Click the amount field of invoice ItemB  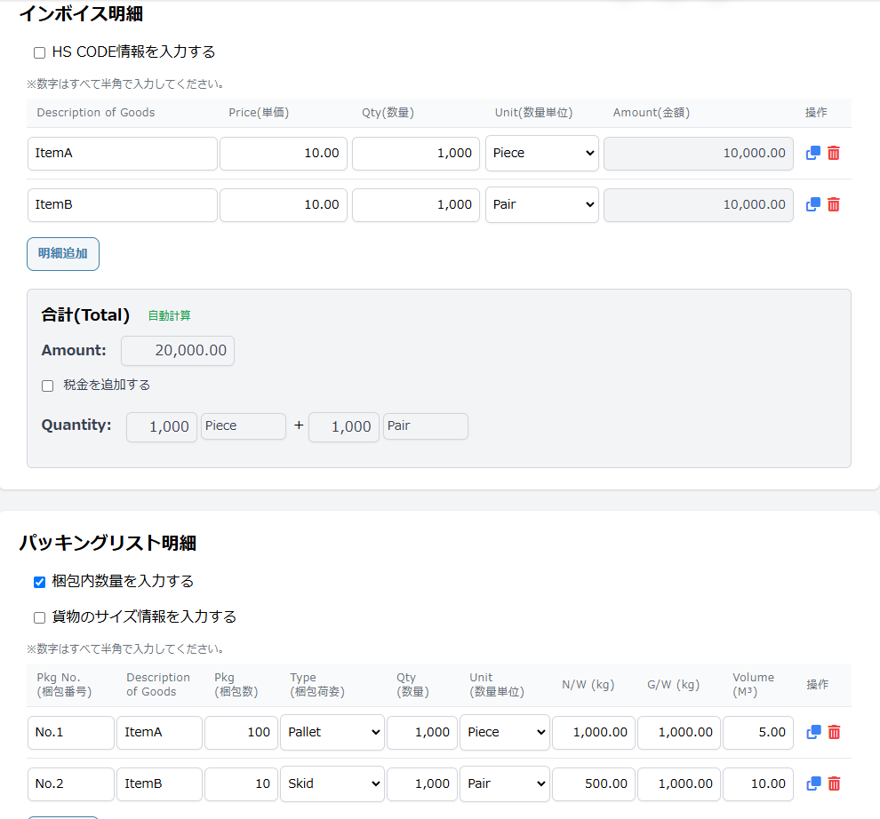pos(699,204)
